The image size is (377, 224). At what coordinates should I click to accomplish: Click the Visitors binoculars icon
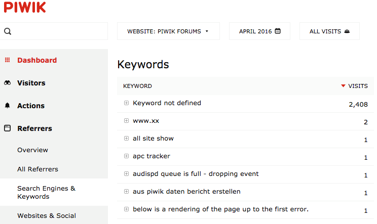tap(8, 83)
